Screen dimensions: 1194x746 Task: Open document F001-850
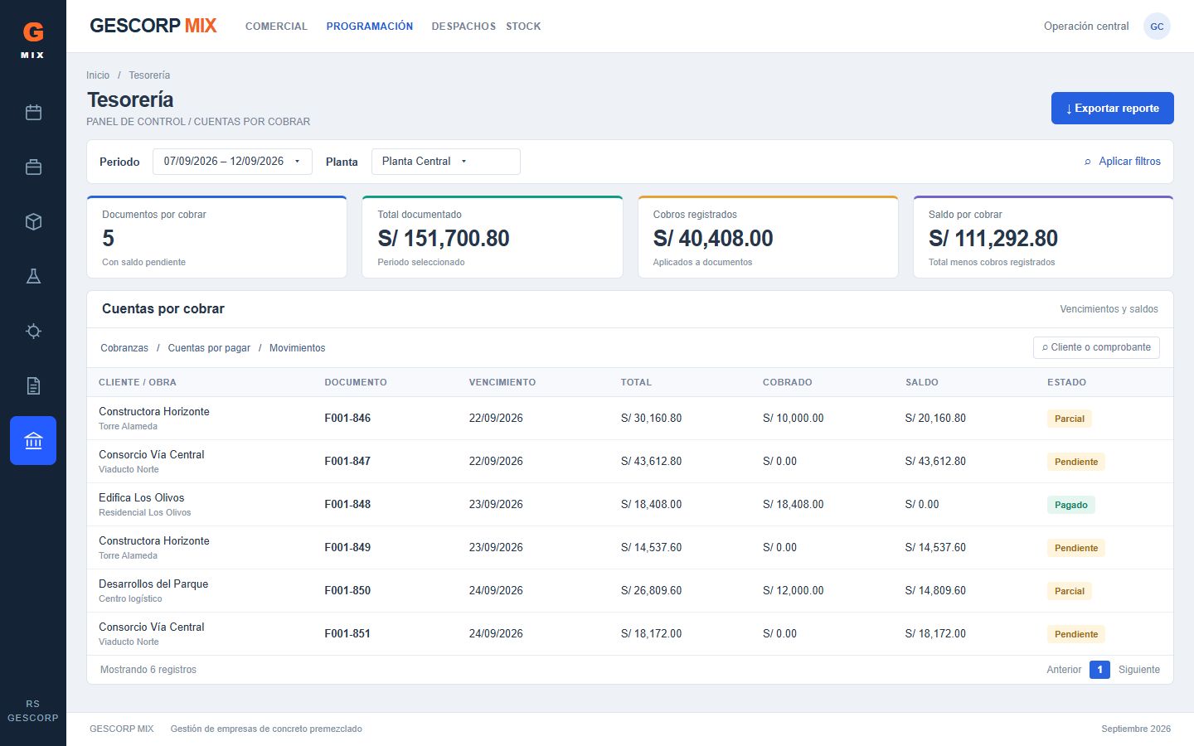click(x=347, y=591)
